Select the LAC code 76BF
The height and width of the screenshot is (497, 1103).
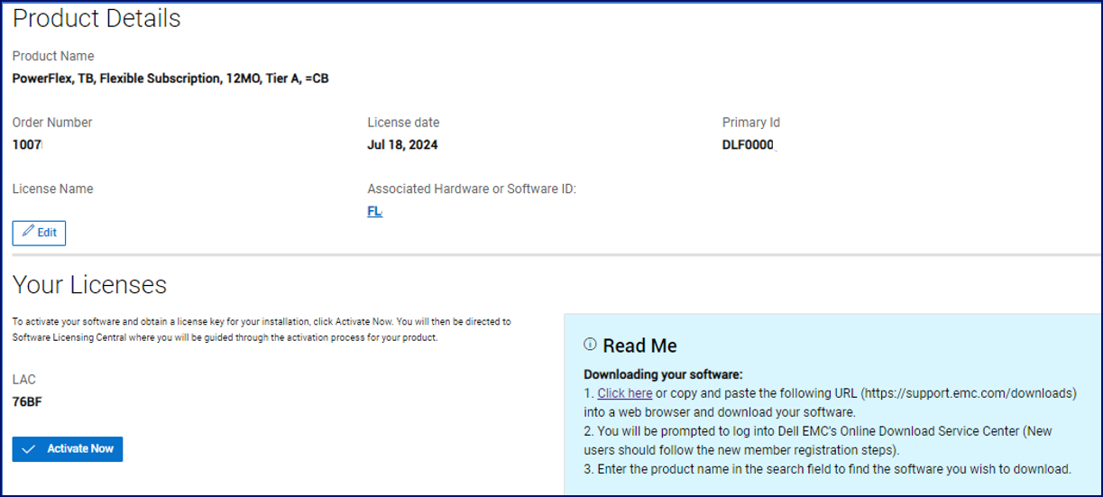point(27,402)
